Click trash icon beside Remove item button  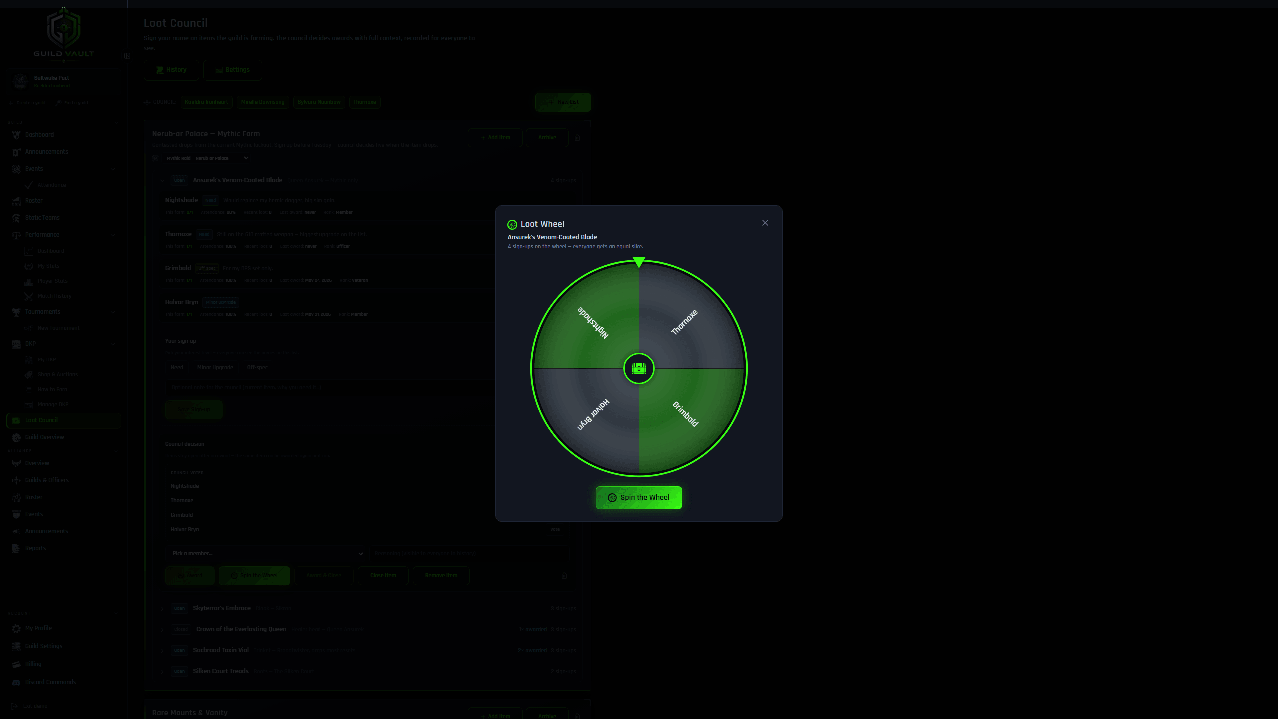tap(564, 576)
